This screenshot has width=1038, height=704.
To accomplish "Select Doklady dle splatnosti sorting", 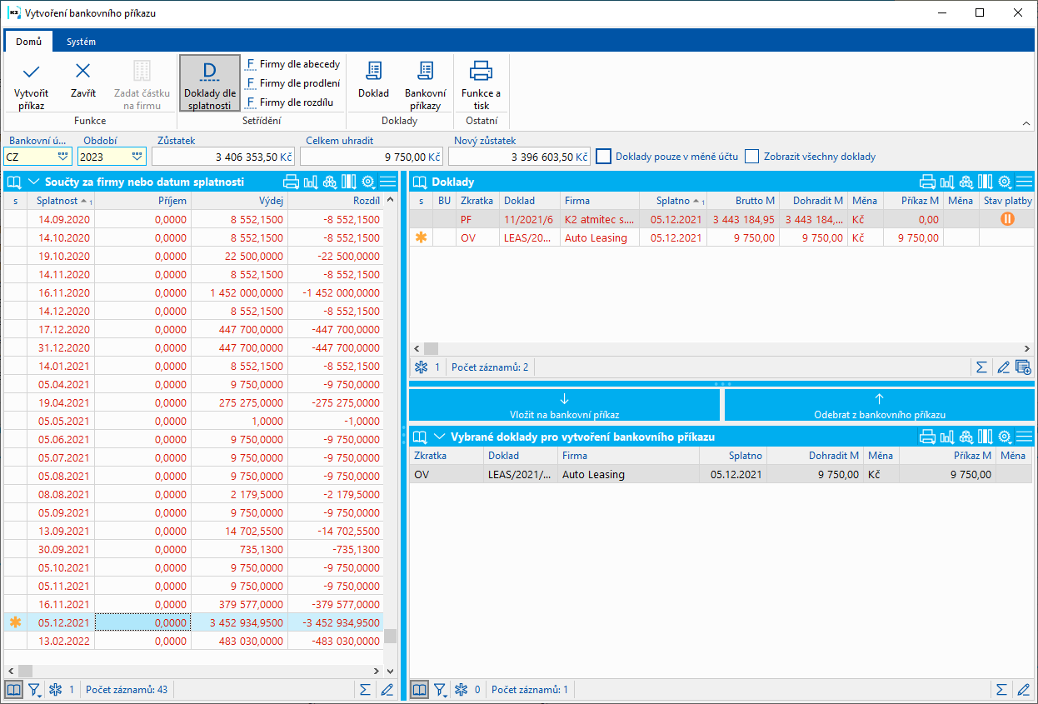I will click(209, 83).
